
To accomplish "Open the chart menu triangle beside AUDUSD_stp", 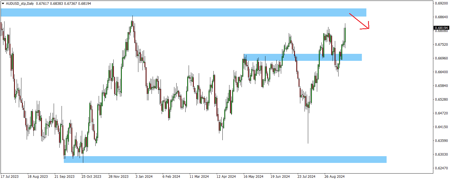I will pos(3,4).
